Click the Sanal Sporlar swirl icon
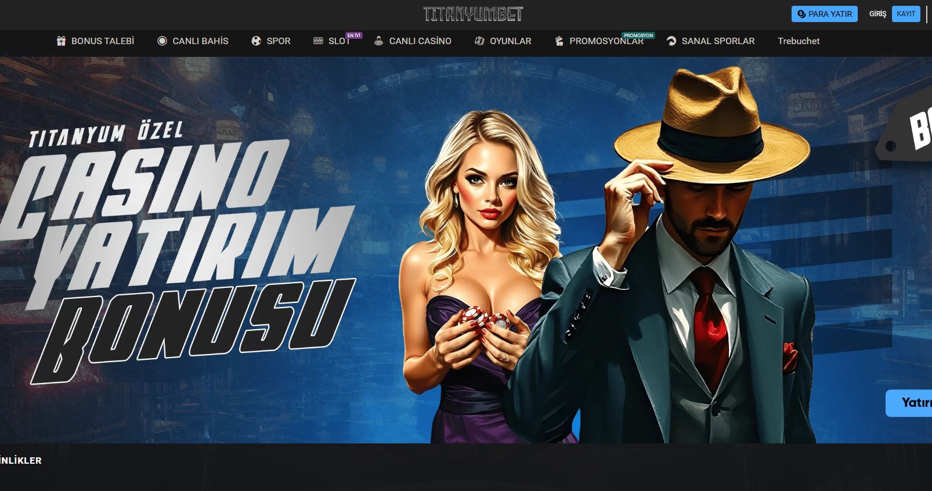 671,41
